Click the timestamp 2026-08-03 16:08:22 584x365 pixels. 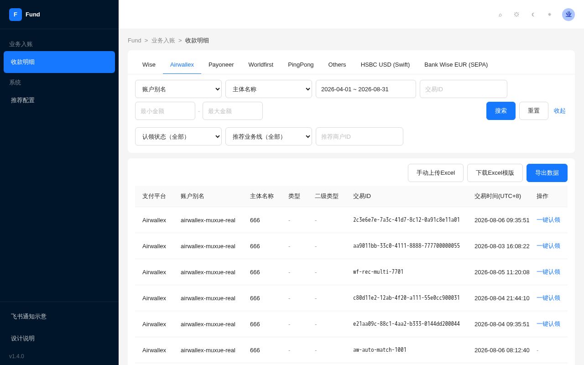coord(502,246)
